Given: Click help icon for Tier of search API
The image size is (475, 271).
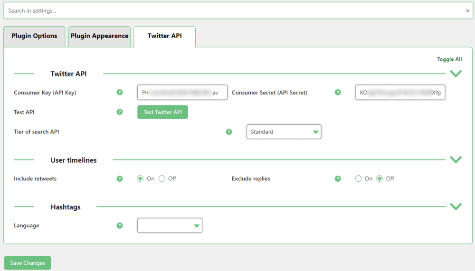Looking at the screenshot, I should pyautogui.click(x=229, y=132).
